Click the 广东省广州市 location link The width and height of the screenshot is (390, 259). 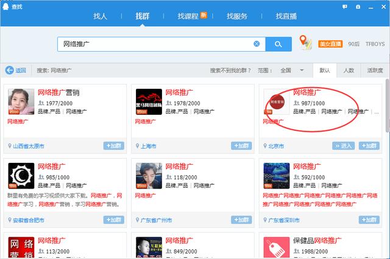tap(156, 220)
